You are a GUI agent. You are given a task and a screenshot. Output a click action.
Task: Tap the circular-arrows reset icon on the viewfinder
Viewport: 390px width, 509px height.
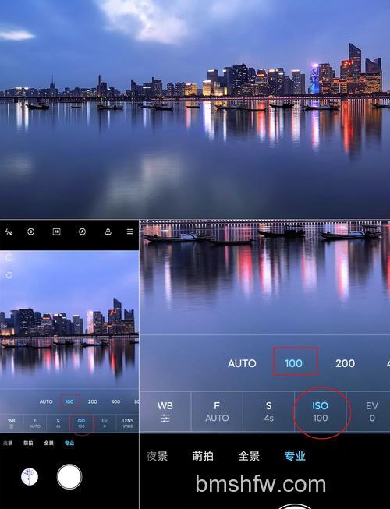[x=9, y=275]
